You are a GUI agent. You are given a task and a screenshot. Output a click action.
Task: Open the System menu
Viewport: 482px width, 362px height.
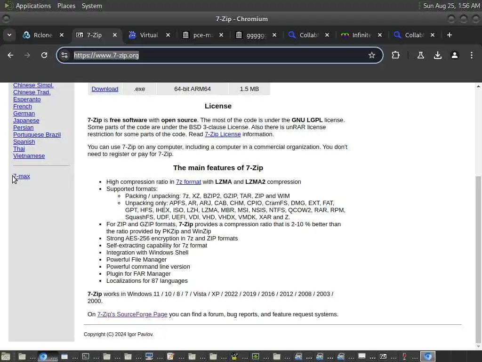pyautogui.click(x=92, y=6)
